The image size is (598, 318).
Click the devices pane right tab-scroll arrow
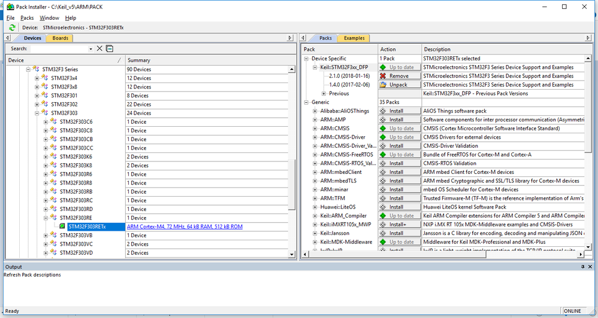coord(290,38)
